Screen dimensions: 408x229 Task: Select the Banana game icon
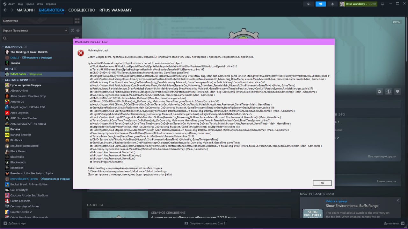[7, 129]
